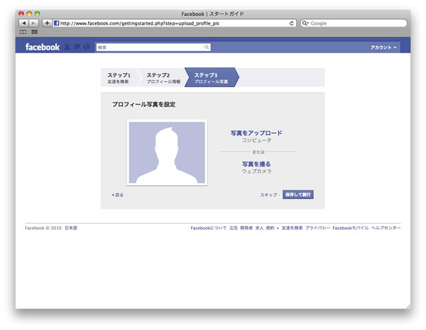
Task: Click the プロフィール写真を設定 heading text
Action: tap(144, 104)
